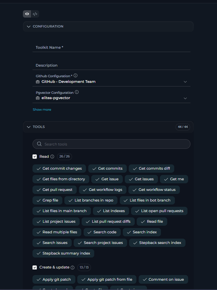217x290 pixels.
Task: Toggle List branches in repo tool
Action: [x=91, y=200]
